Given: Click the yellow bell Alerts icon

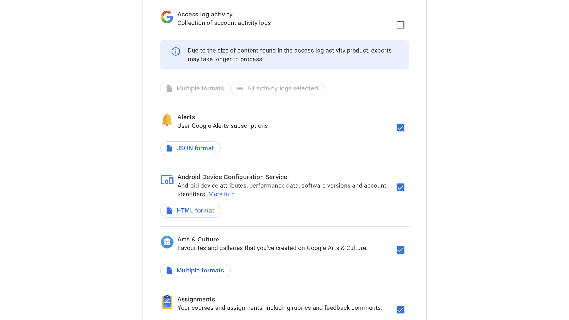Looking at the screenshot, I should pos(167,120).
